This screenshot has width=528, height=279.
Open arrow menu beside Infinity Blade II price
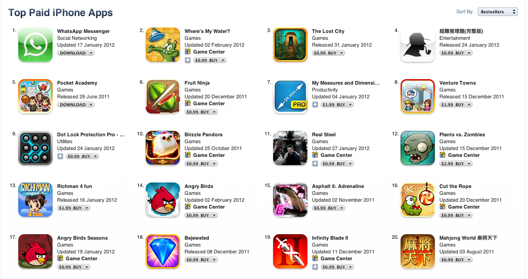click(350, 267)
